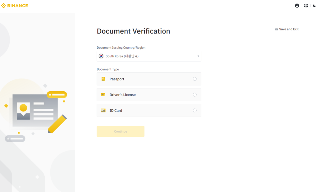Click Document Issuing Country/Region label
The image size is (318, 192).
click(121, 48)
